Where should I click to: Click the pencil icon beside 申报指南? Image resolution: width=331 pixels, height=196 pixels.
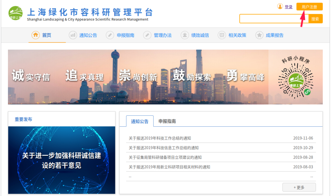110,35
